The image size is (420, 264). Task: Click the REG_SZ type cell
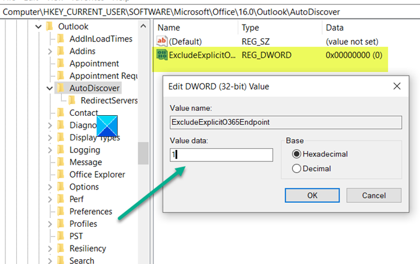click(x=256, y=41)
